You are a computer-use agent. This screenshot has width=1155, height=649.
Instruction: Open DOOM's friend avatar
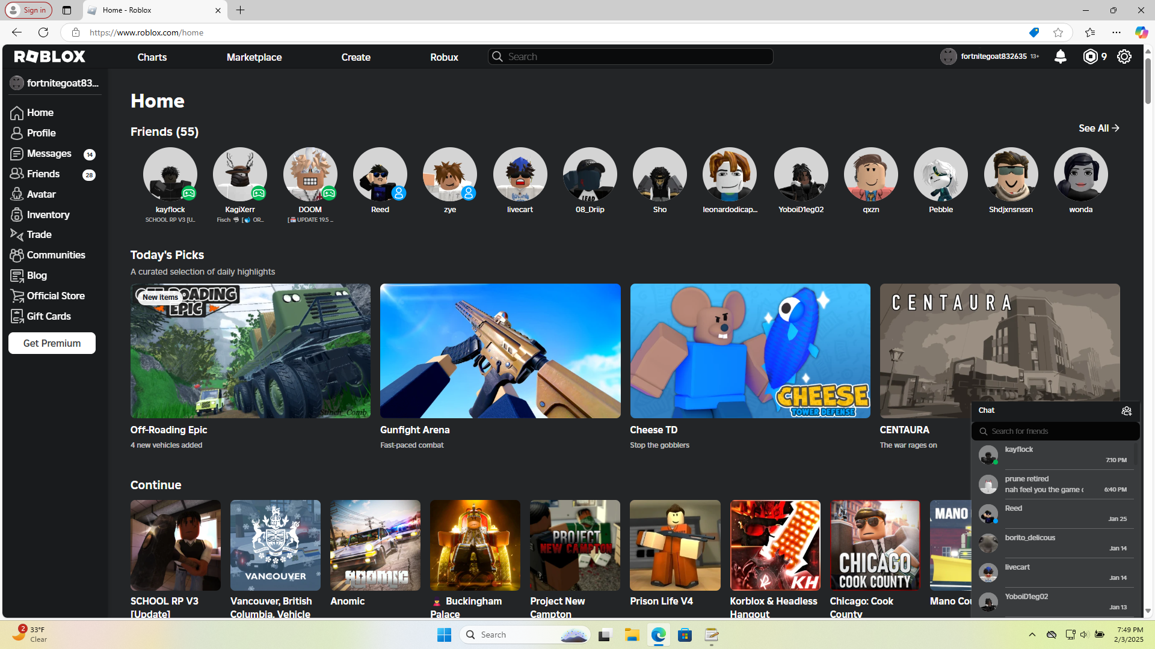pyautogui.click(x=310, y=174)
